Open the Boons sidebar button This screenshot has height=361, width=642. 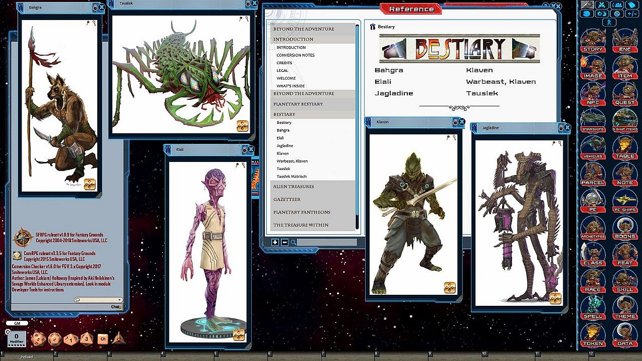point(625,228)
